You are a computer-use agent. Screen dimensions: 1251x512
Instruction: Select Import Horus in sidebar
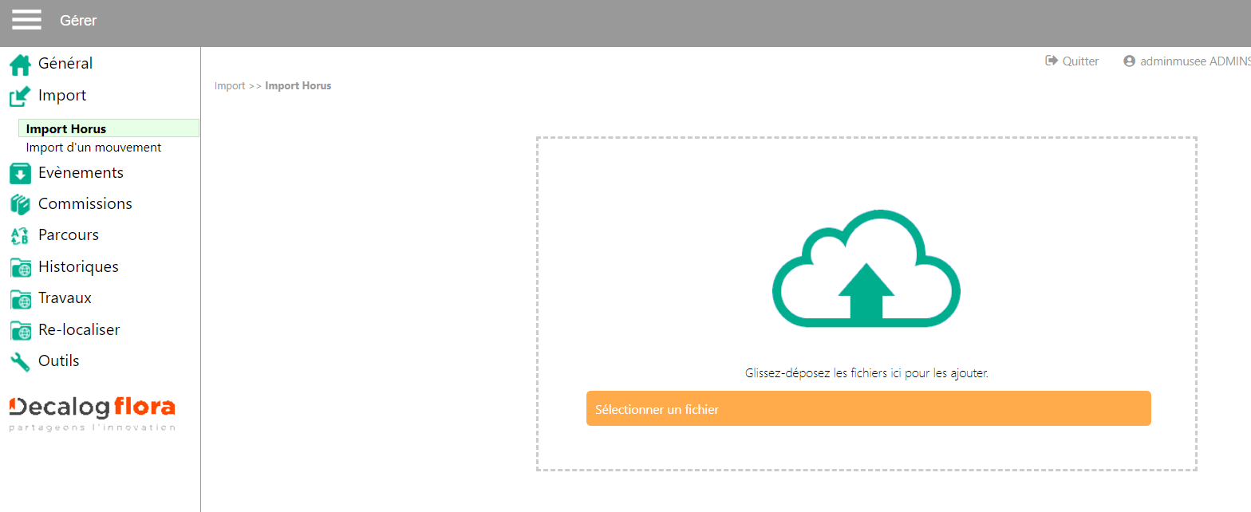click(x=66, y=129)
